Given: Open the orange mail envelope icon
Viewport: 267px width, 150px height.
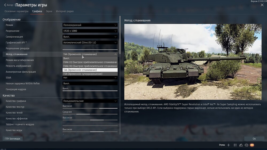Looking at the screenshot, I should click(x=252, y=145).
